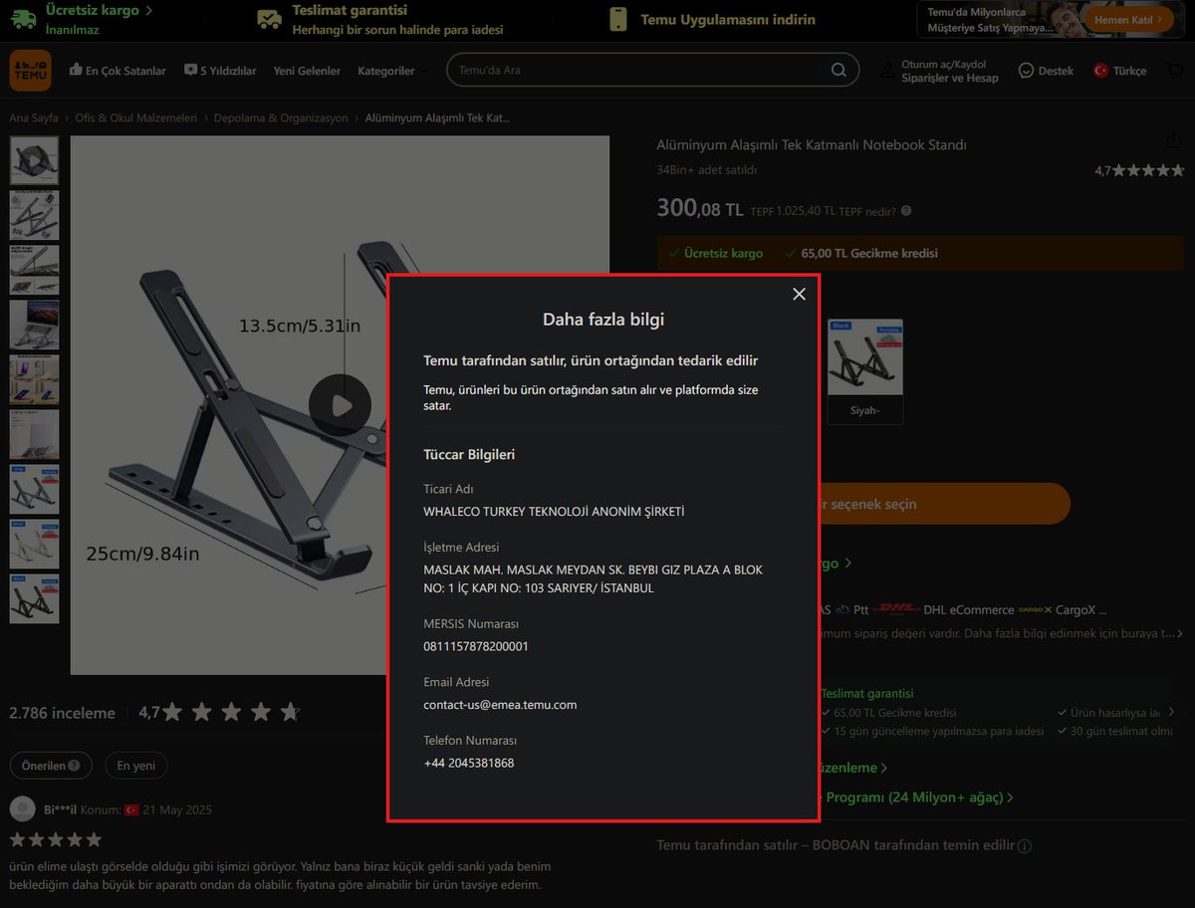Open Ağaç Dikme Programı (24 Milyon+ ağaç) link
The height and width of the screenshot is (908, 1195).
[x=916, y=797]
